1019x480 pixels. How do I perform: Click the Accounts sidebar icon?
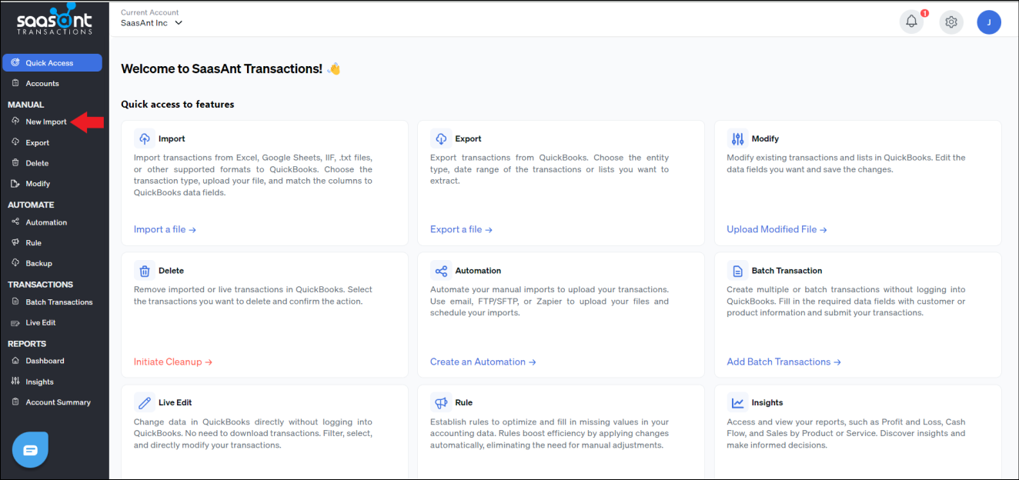(15, 83)
